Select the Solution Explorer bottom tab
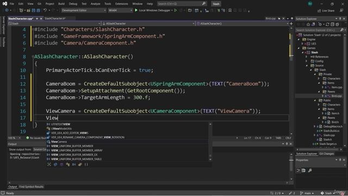Screen dimensions: 348x196 click(x=307, y=154)
